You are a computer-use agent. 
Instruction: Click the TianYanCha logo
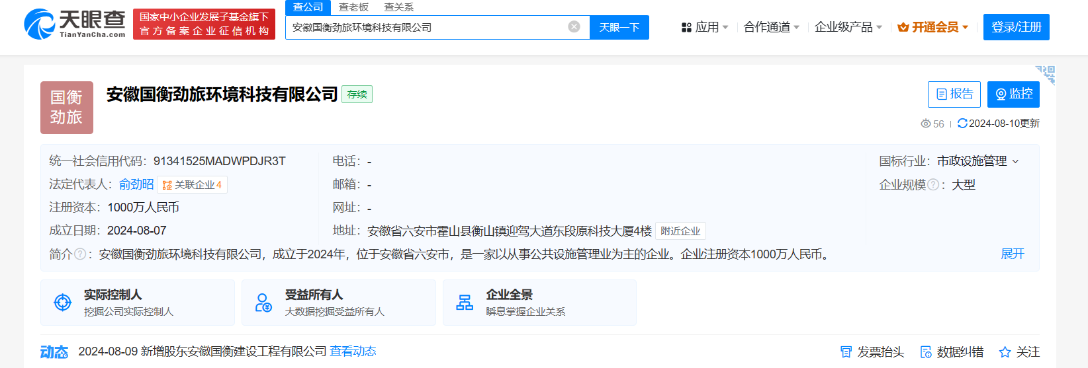click(x=74, y=24)
